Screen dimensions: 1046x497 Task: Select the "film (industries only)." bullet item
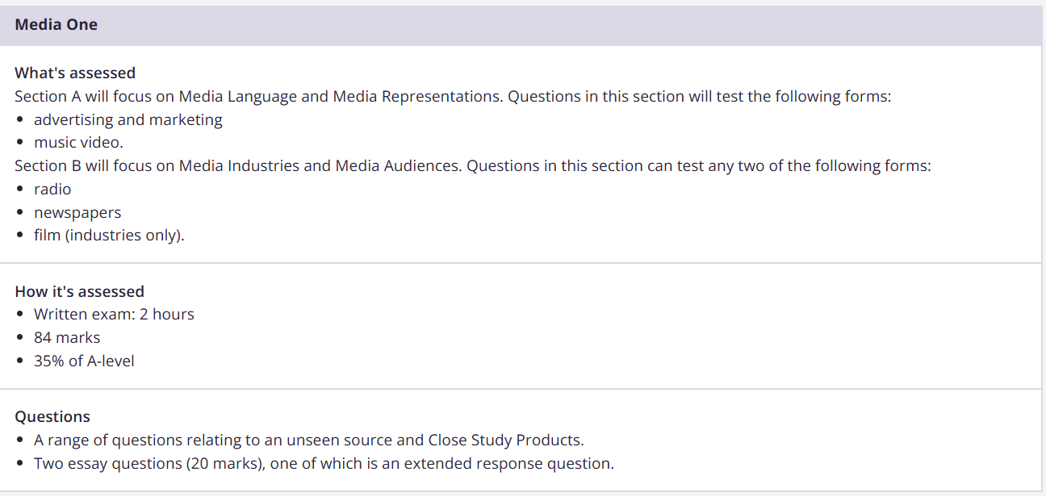pos(109,236)
